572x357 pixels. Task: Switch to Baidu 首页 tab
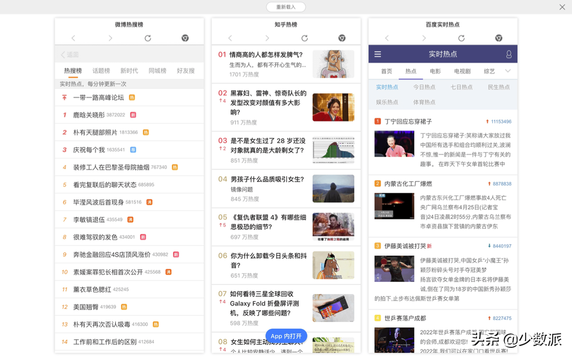[x=387, y=71]
